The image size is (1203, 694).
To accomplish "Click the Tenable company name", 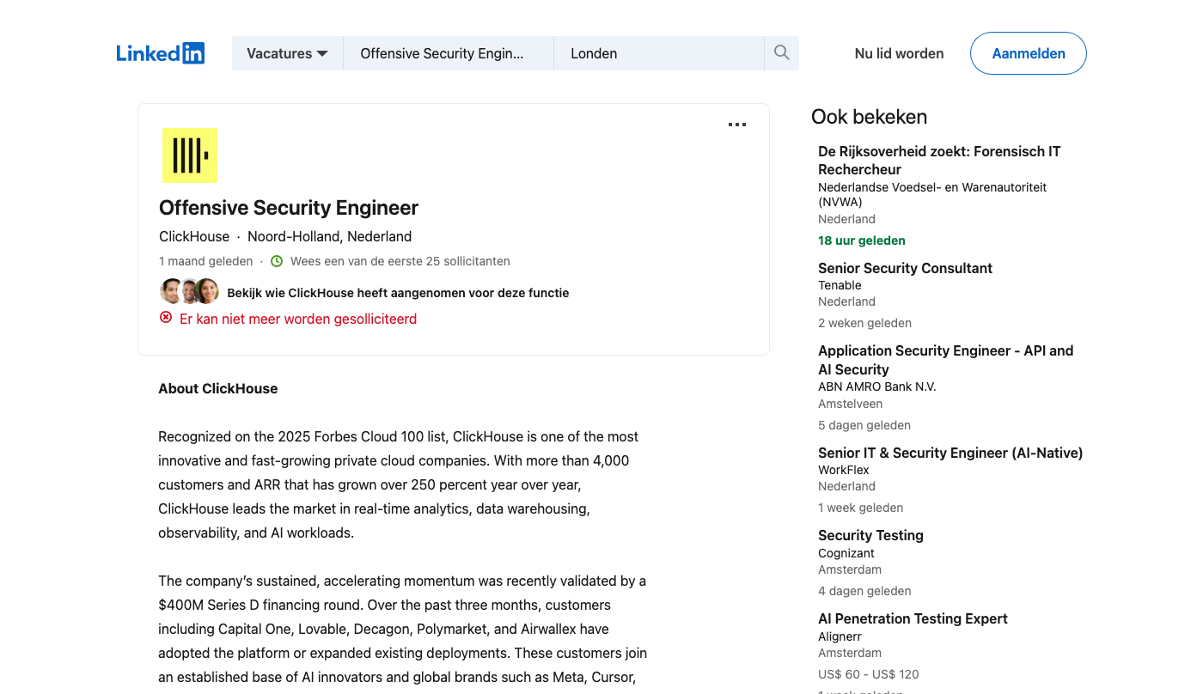I will tap(840, 285).
